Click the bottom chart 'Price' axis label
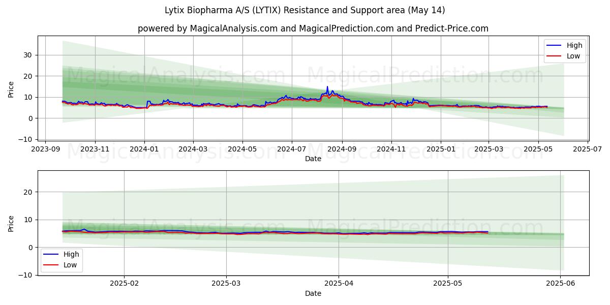Image resolution: width=610 pixels, height=305 pixels. 11,223
